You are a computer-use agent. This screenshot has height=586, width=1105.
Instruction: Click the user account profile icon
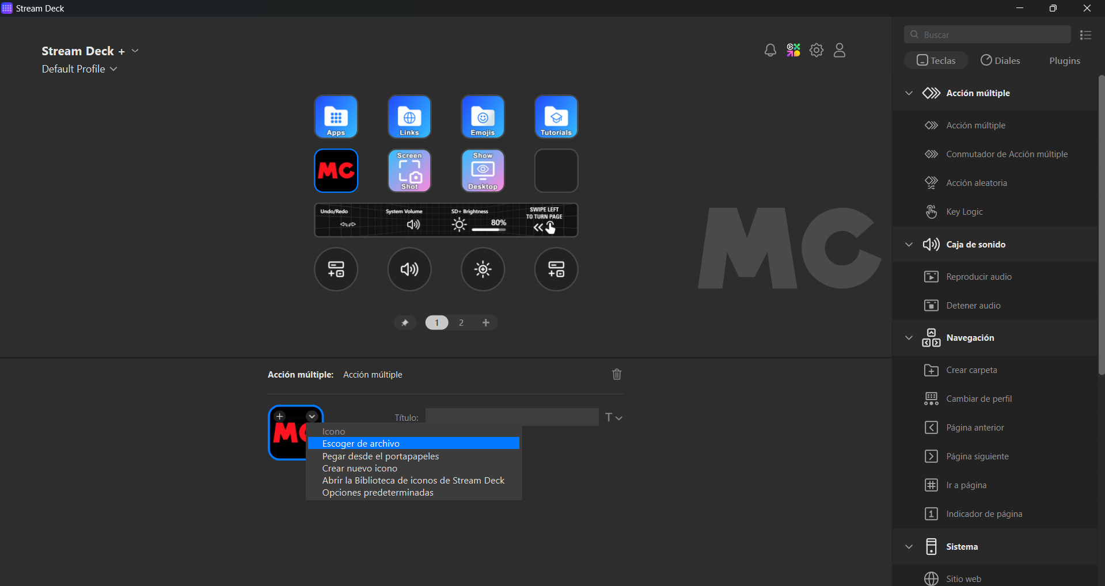[x=840, y=51]
